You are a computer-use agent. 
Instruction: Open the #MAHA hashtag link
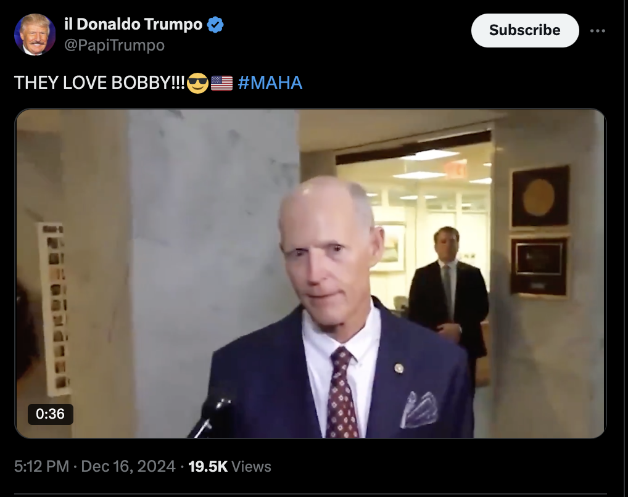pyautogui.click(x=270, y=83)
